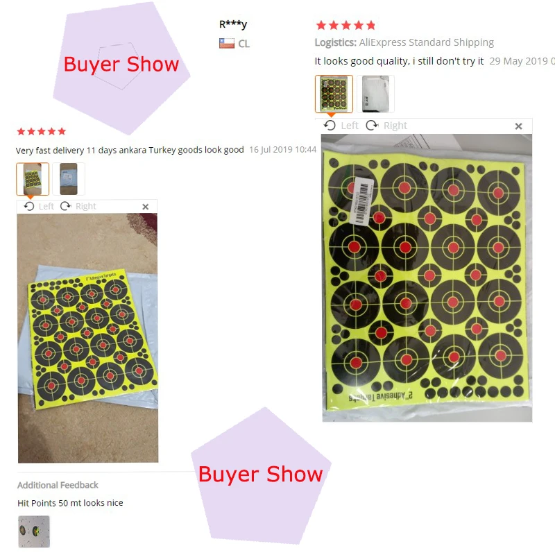Close the R***y review photo viewer
Screen dimensions: 555x555
click(518, 126)
